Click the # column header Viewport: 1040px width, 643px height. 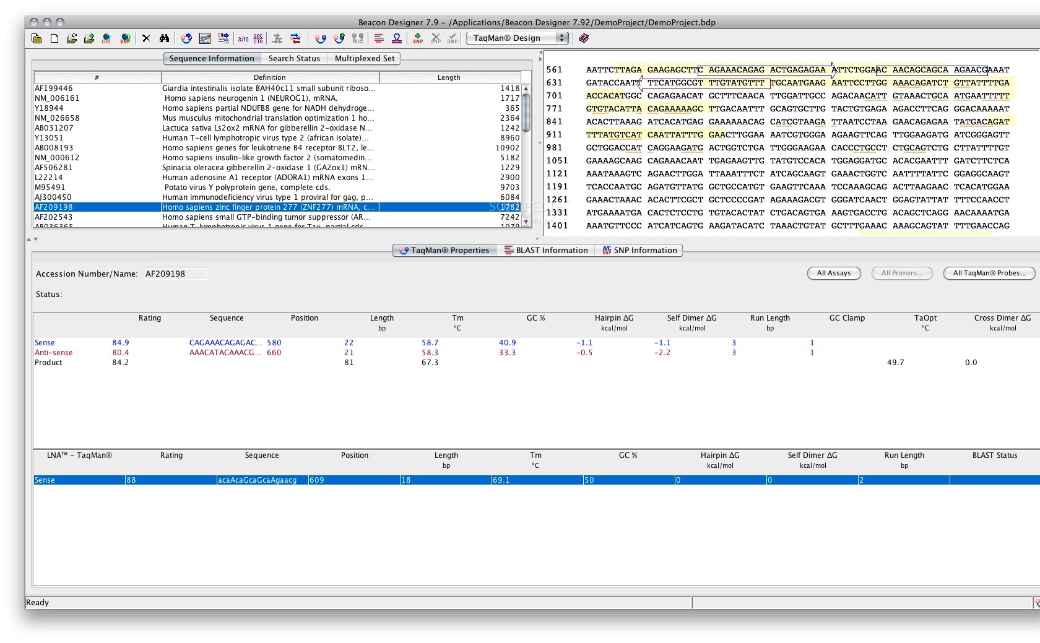point(97,77)
